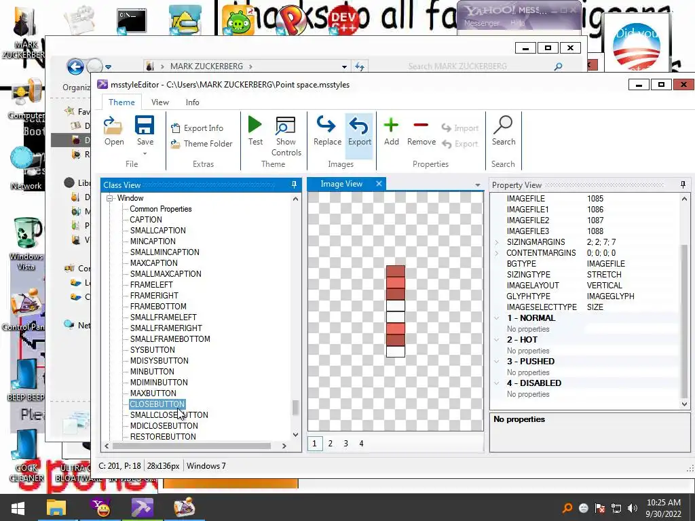Collapse the 2 - HOT section
Image resolution: width=695 pixels, height=521 pixels.
tap(497, 340)
